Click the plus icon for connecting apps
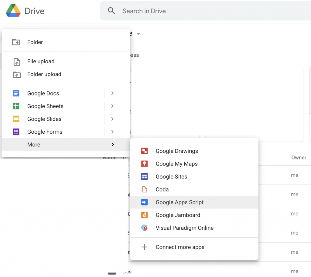Viewport: 311px width, 277px height. (144, 247)
